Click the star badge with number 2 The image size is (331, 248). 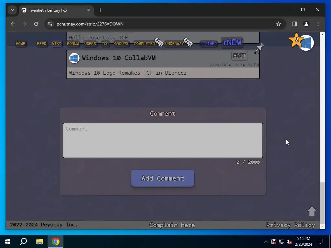[296, 40]
